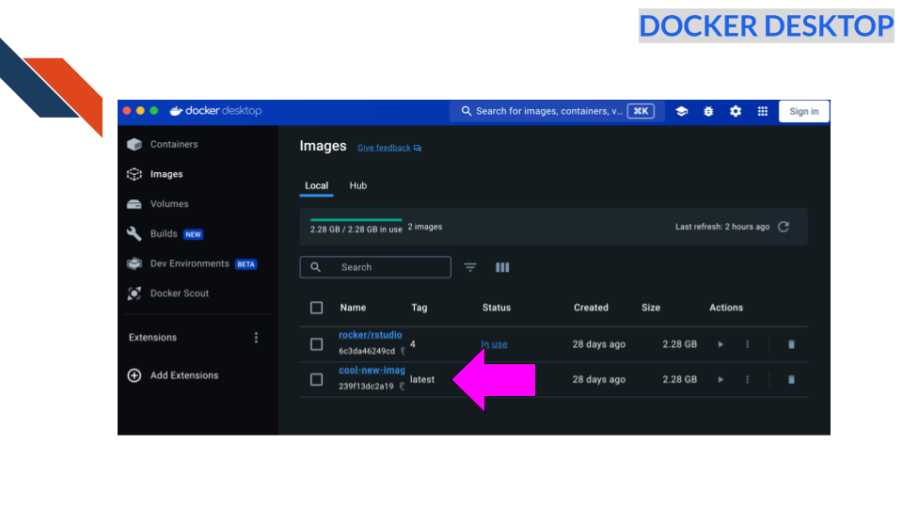Open more actions for rocker/rstudio
The height and width of the screenshot is (508, 903).
(x=748, y=344)
